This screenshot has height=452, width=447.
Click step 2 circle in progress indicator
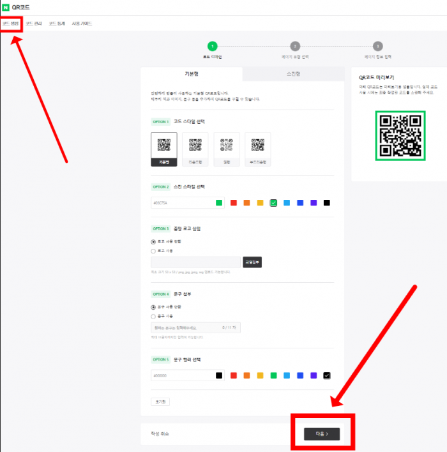click(x=295, y=46)
